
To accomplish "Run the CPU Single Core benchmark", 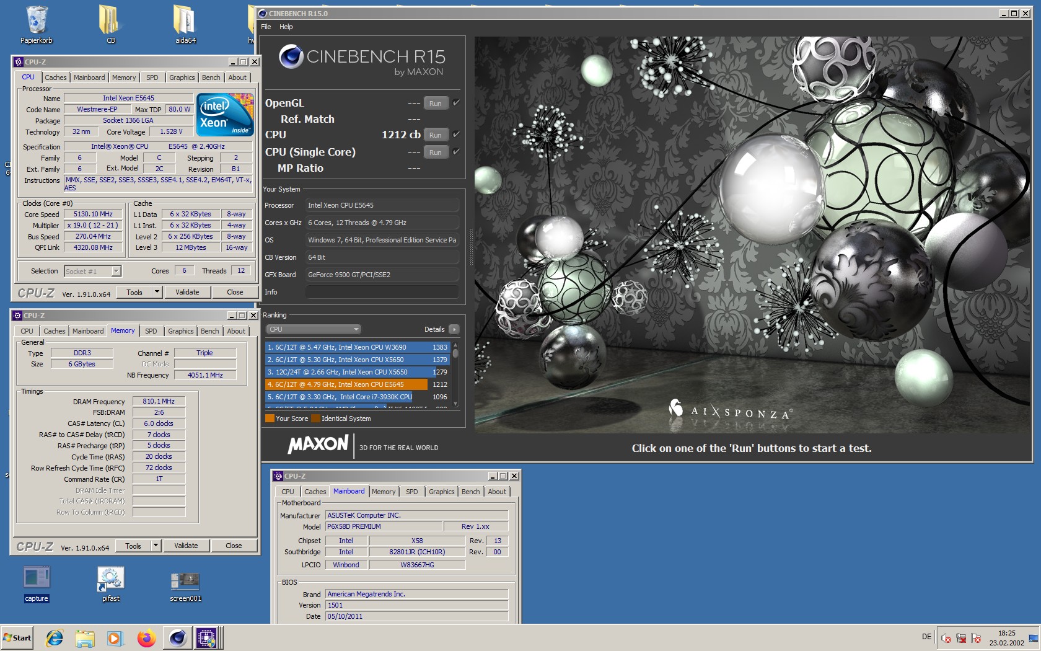I will point(436,153).
